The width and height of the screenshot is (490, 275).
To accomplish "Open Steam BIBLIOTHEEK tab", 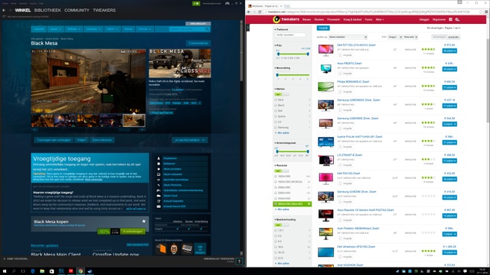I will [x=48, y=10].
